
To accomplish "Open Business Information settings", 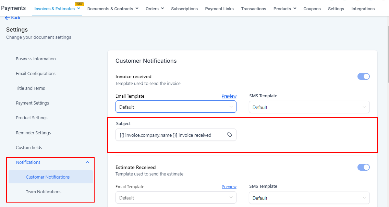I will (36, 59).
